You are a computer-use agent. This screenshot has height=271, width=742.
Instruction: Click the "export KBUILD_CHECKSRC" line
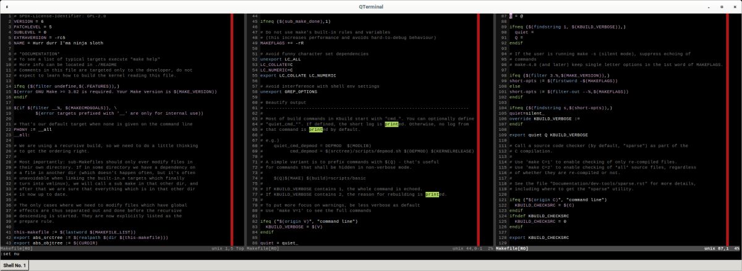pos(539,237)
